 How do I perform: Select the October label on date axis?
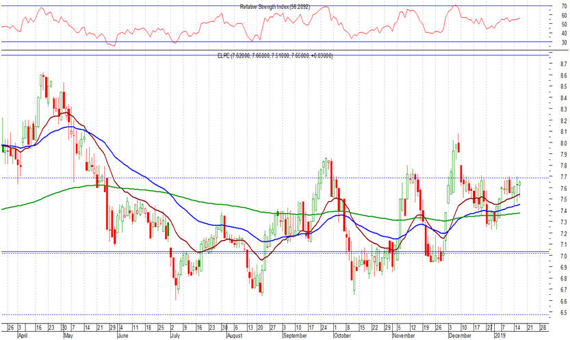[341, 337]
